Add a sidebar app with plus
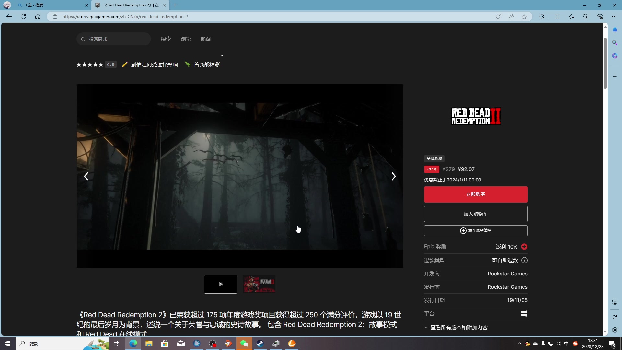 615,77
